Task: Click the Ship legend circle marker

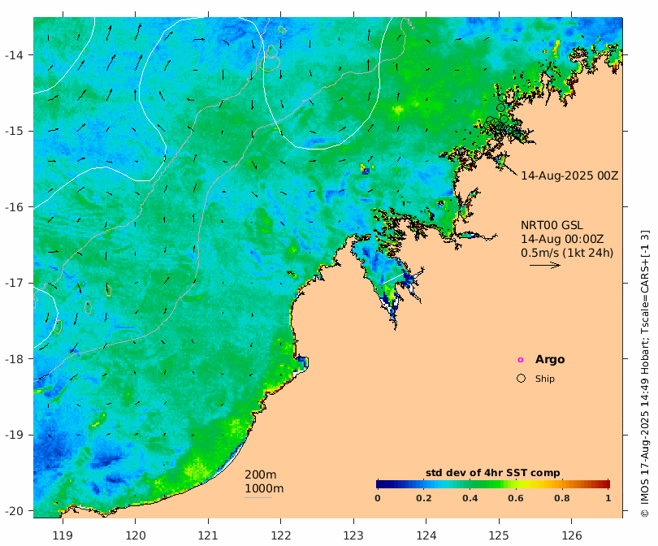Action: pyautogui.click(x=521, y=379)
